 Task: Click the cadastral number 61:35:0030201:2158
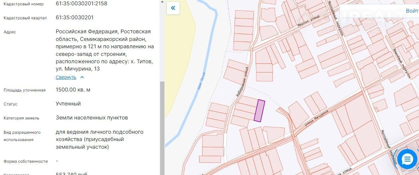coord(81,4)
